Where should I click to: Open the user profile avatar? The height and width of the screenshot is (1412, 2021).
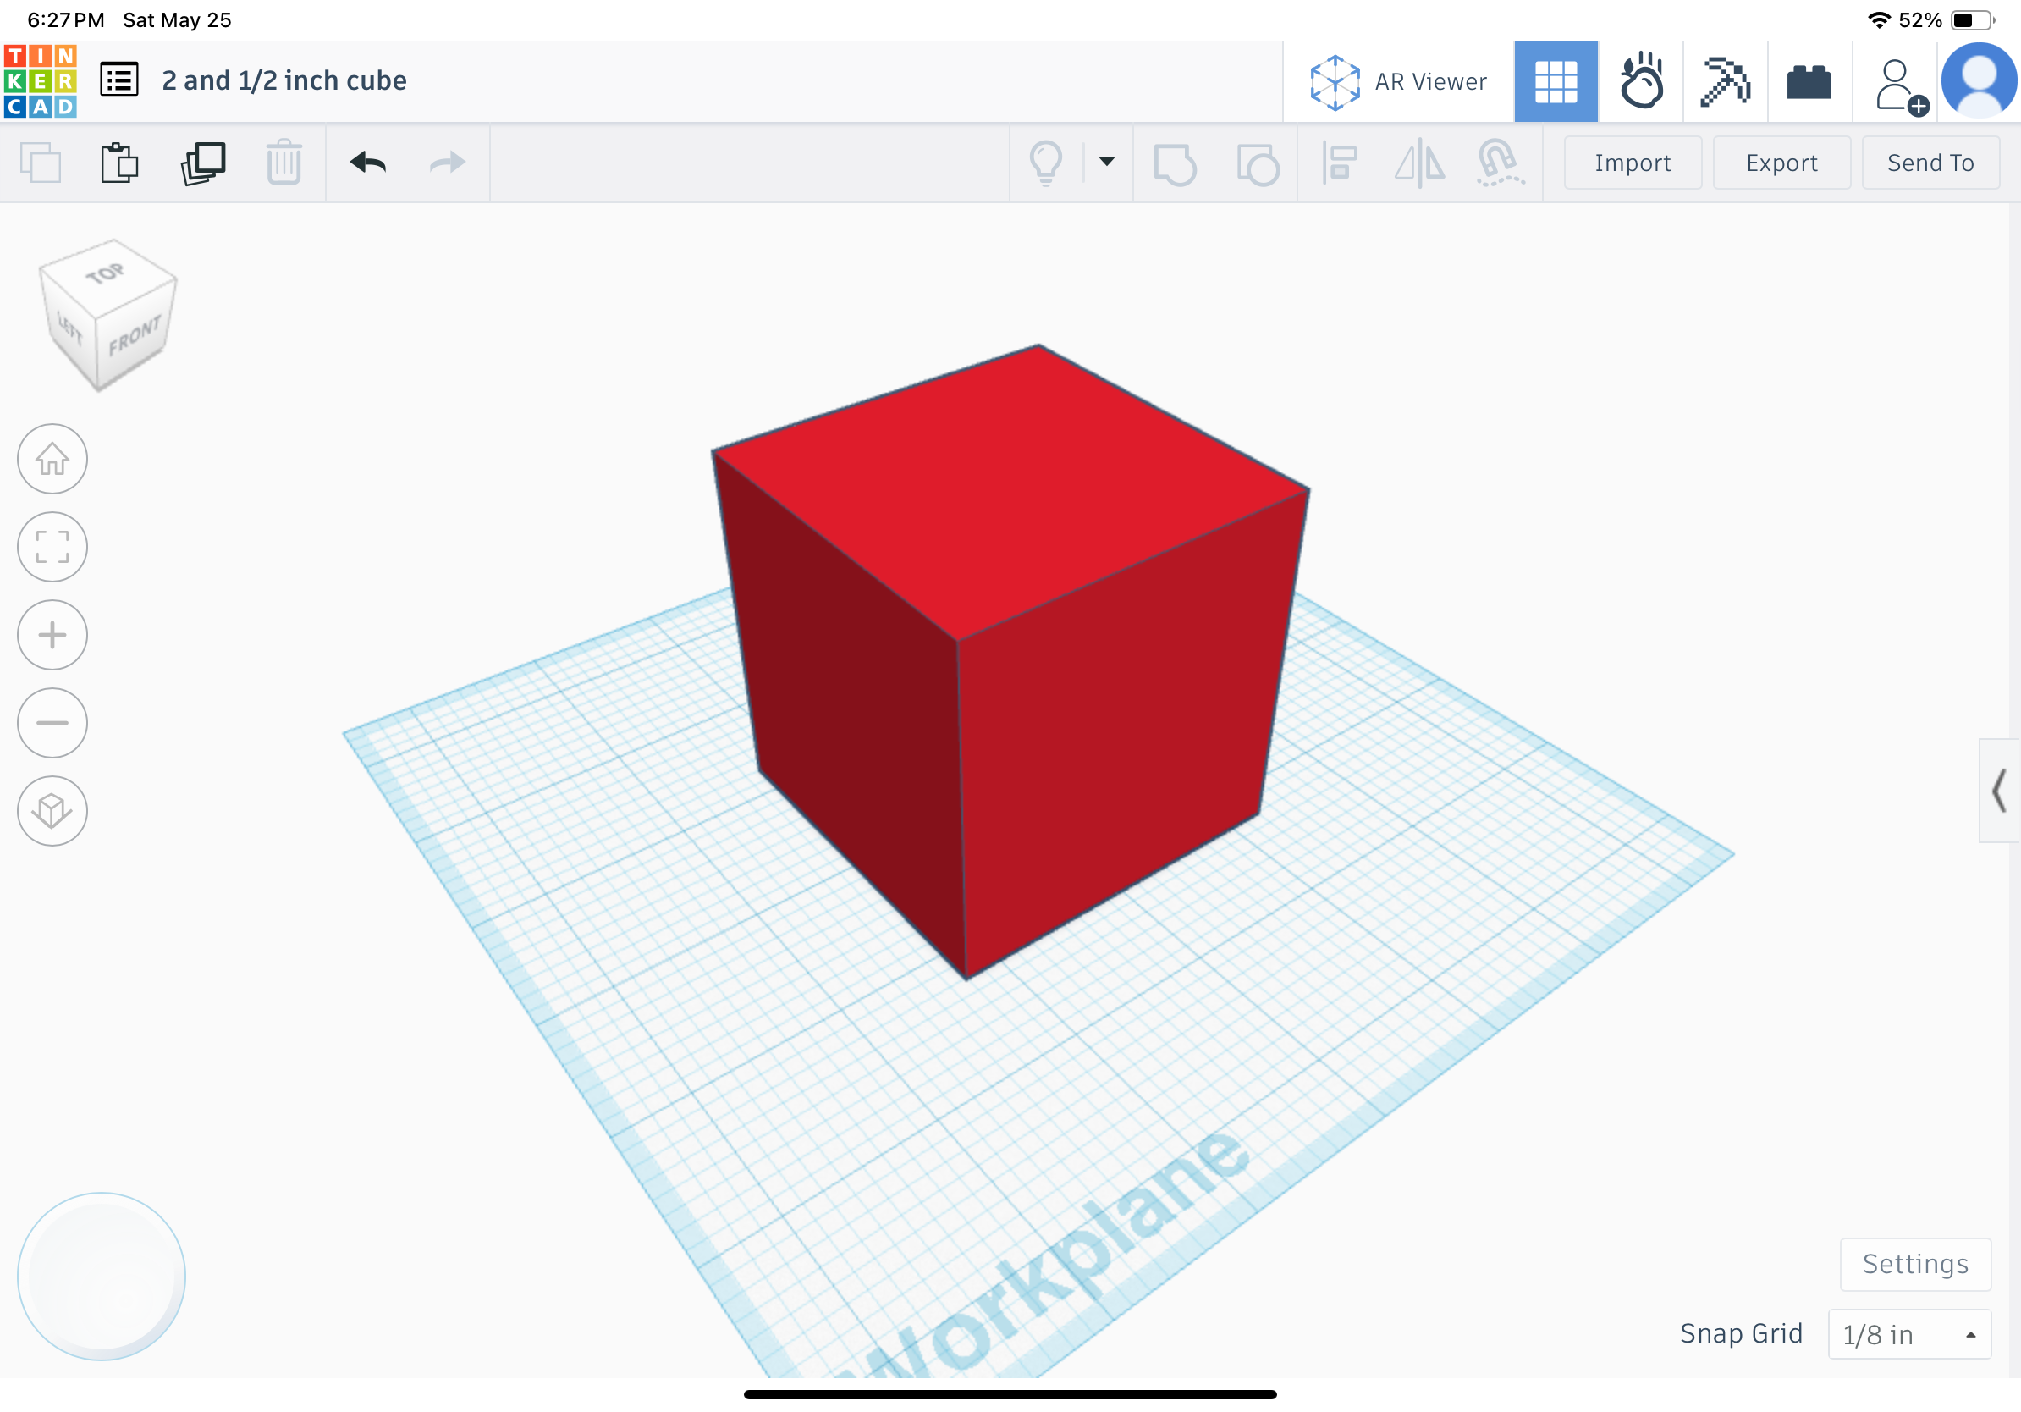tap(1979, 81)
